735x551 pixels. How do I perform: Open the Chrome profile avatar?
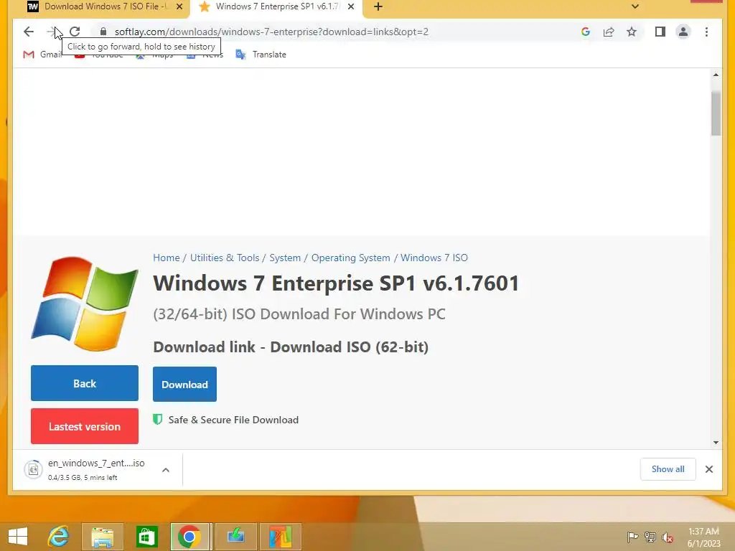(x=683, y=32)
